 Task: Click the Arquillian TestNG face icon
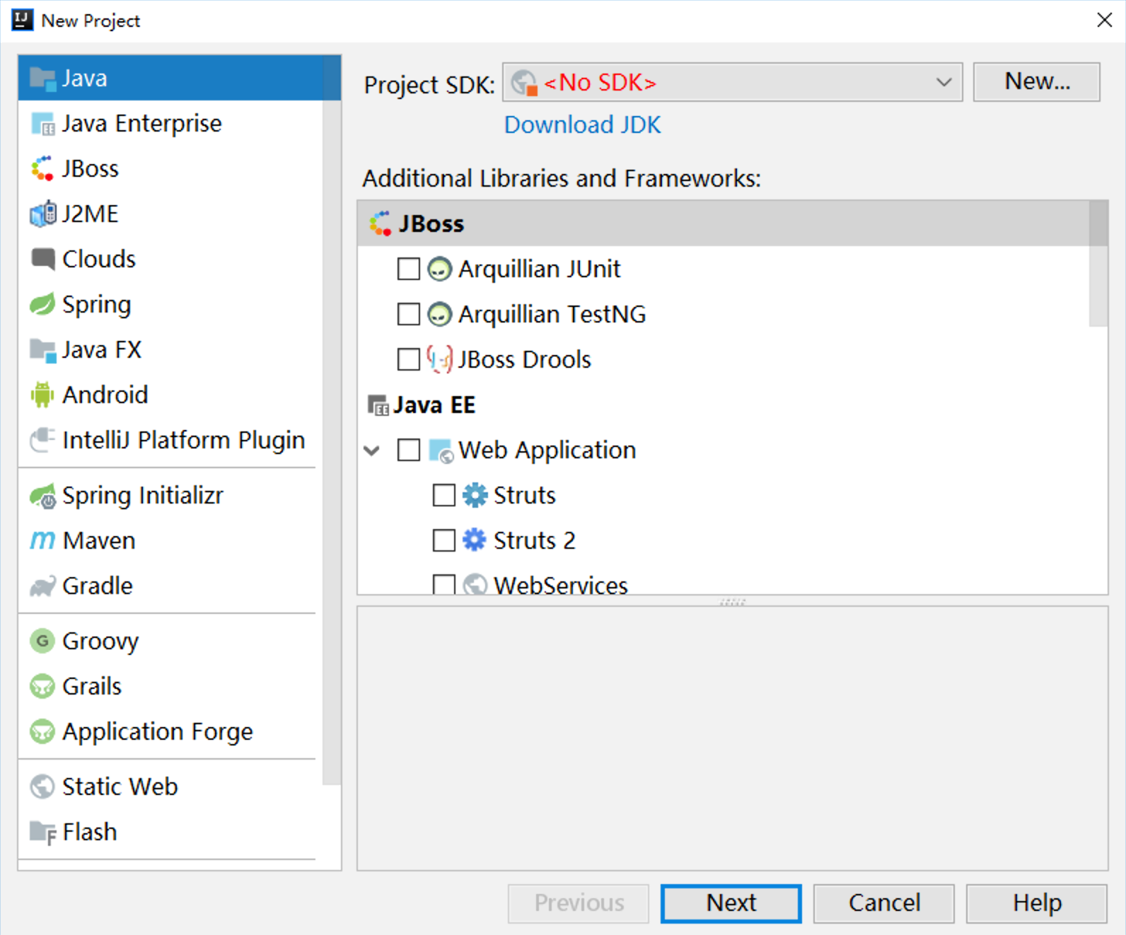coord(439,314)
